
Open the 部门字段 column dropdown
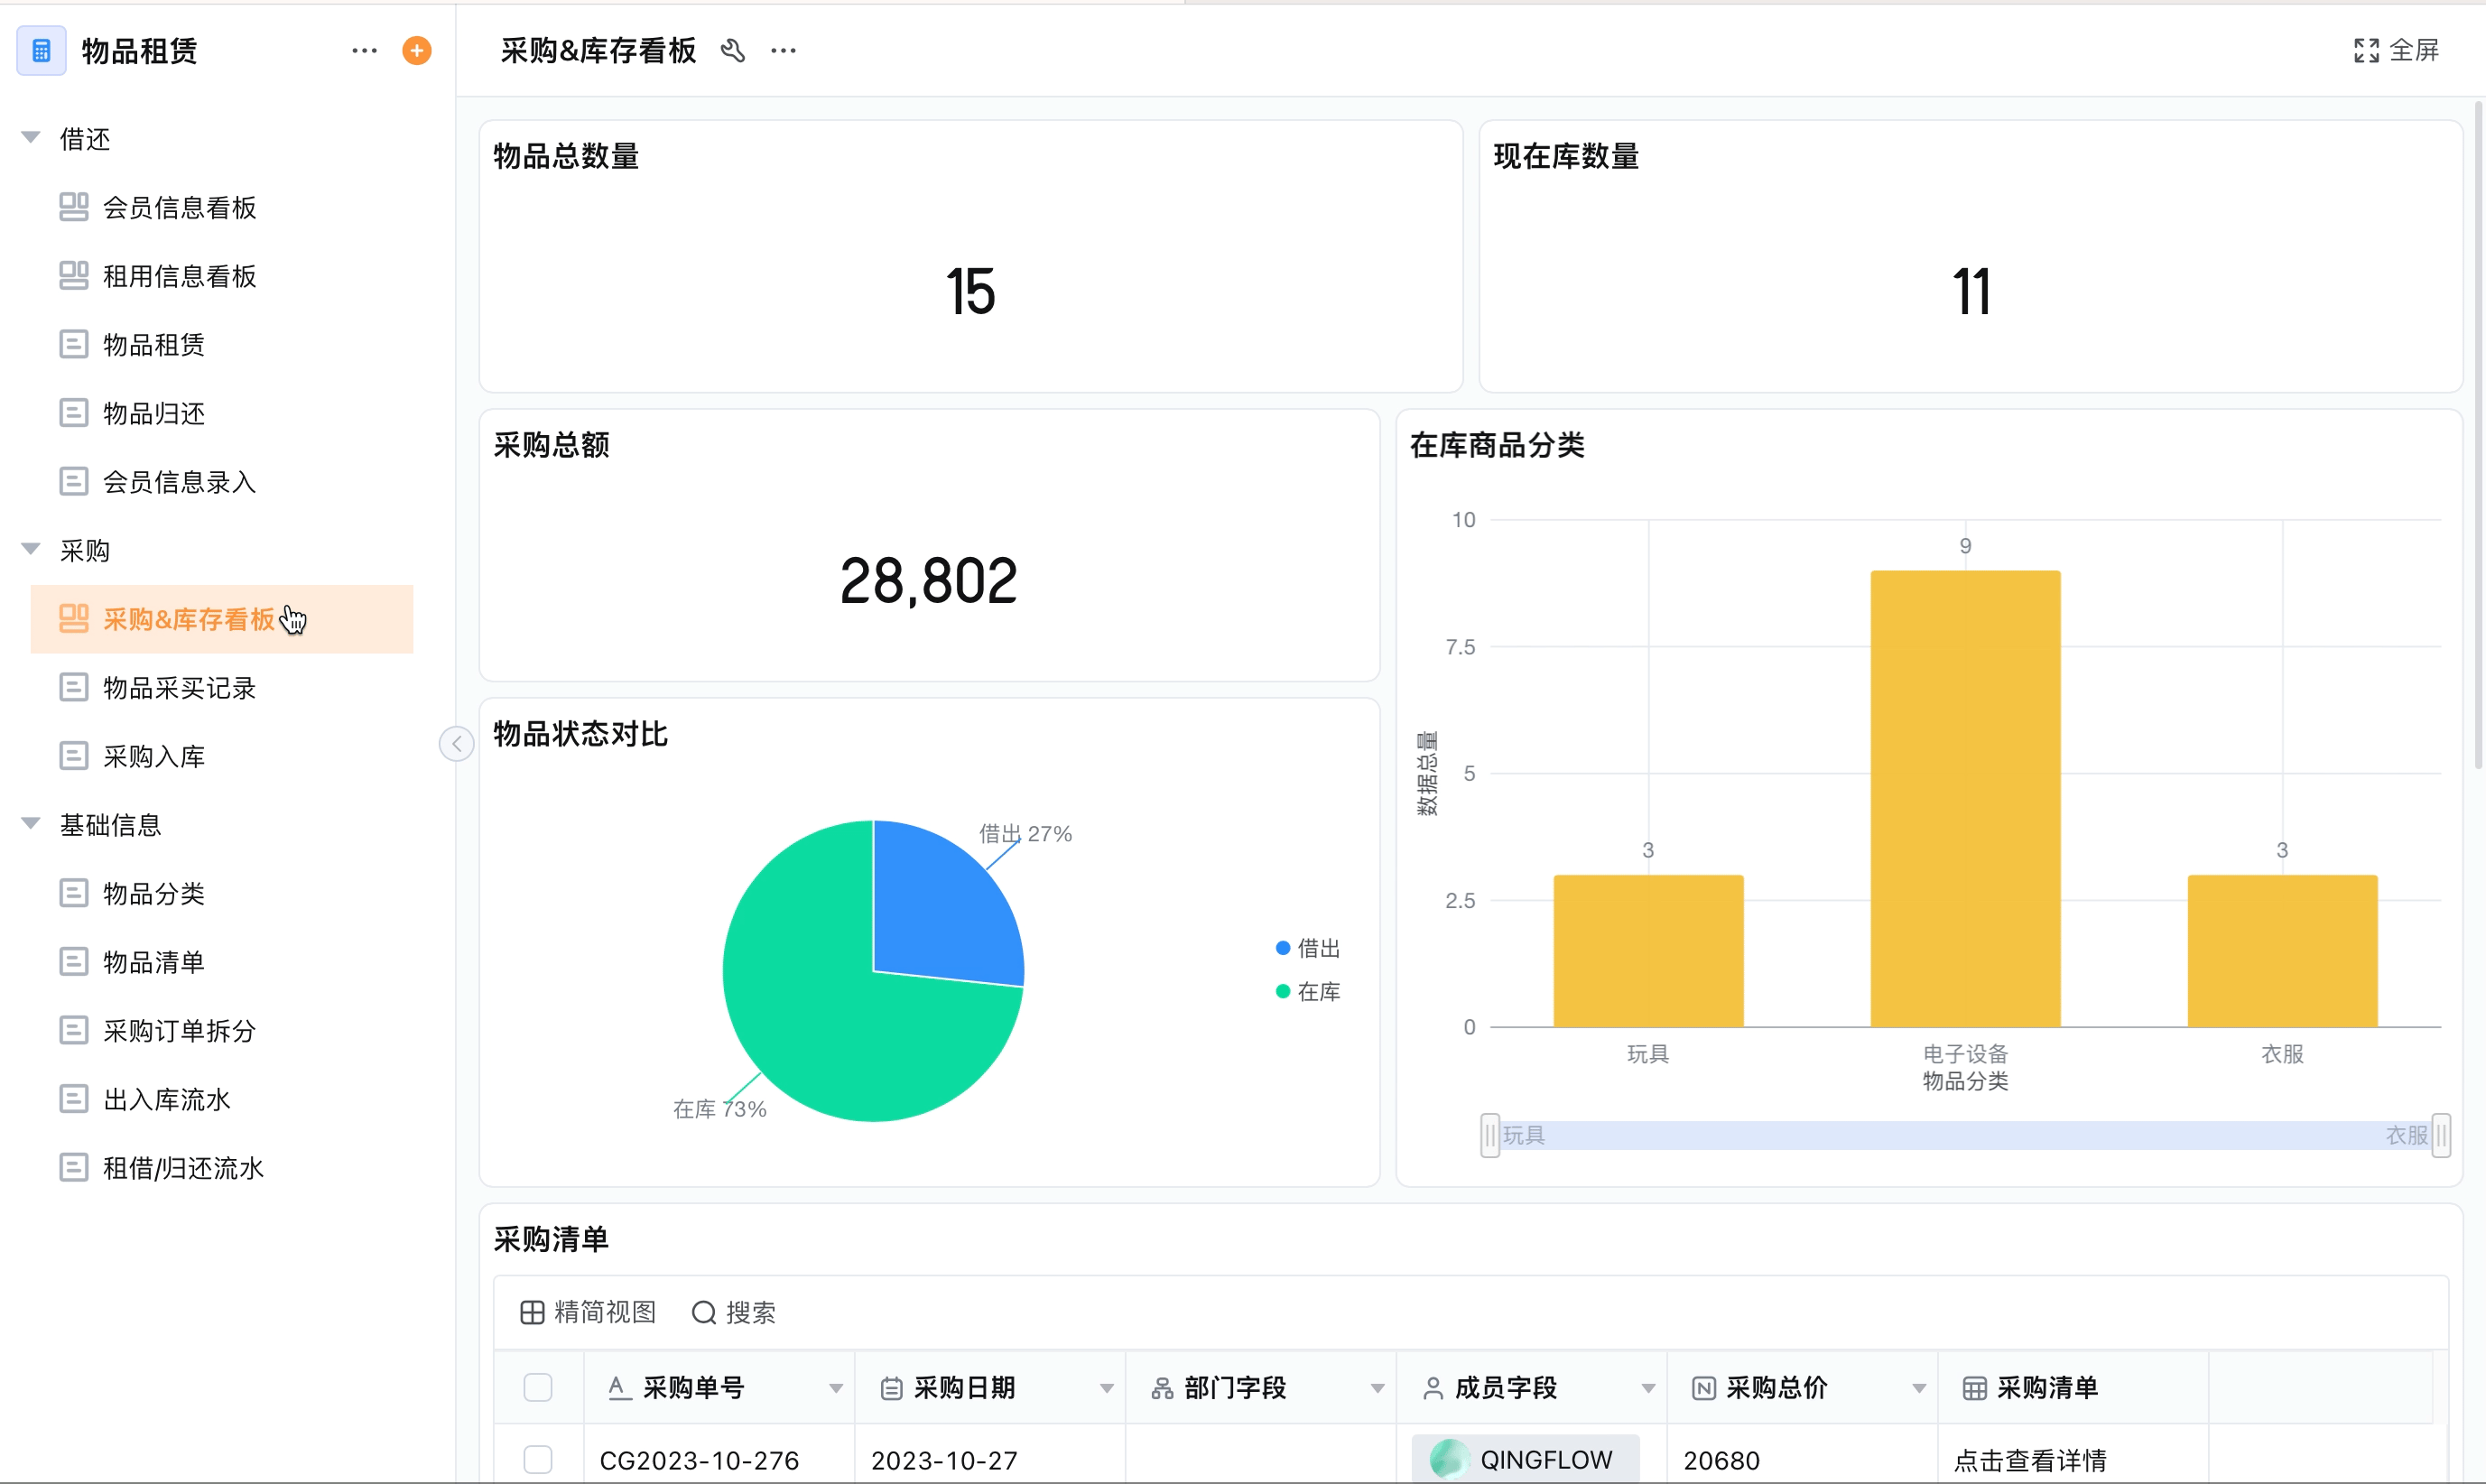point(1378,1388)
